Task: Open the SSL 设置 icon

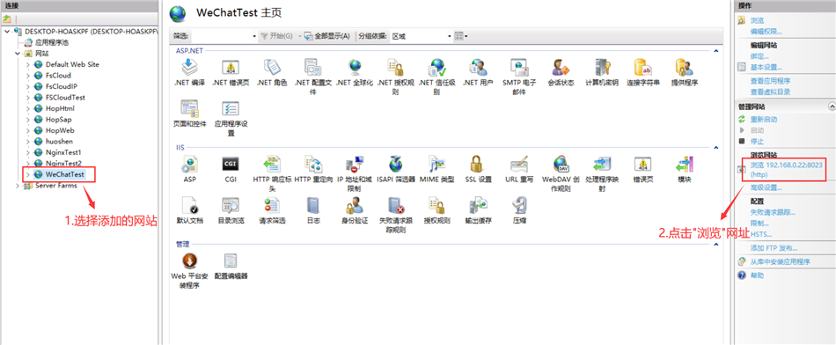Action: [x=478, y=164]
